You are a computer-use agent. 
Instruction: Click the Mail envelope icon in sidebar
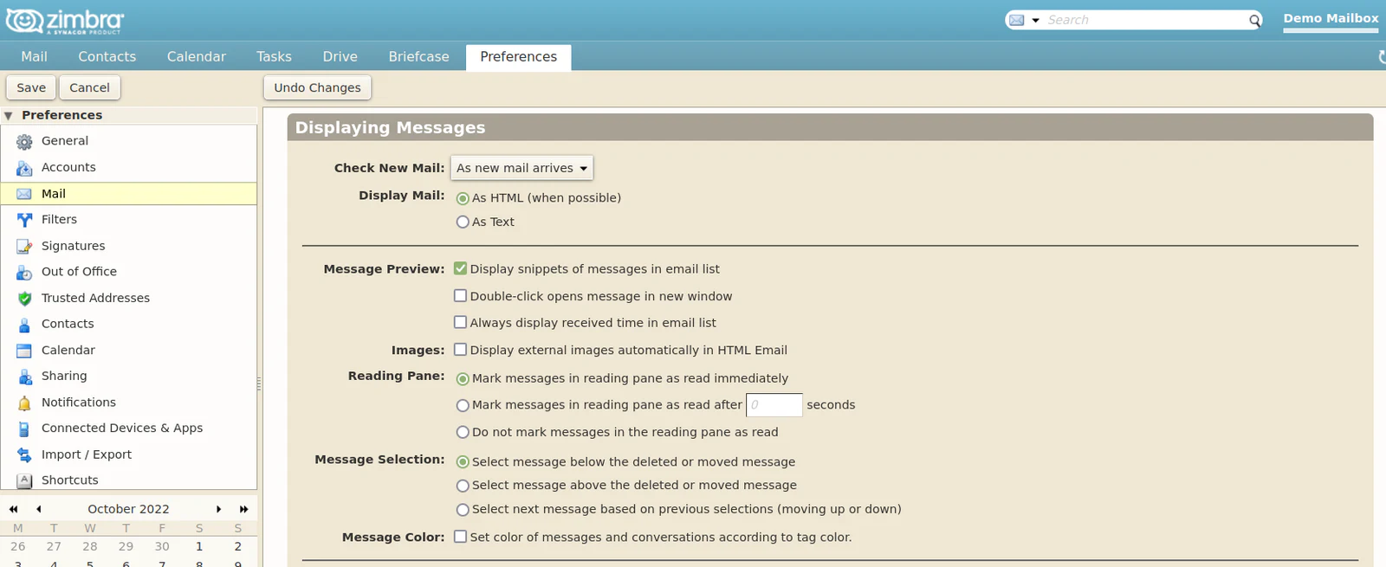[x=24, y=194]
